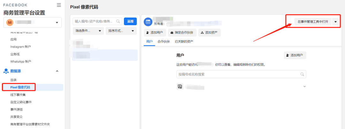Click magnifier icon in user search
This screenshot has height=129, width=345.
tap(302, 74)
